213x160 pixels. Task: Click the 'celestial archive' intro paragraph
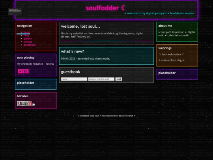click(102, 35)
